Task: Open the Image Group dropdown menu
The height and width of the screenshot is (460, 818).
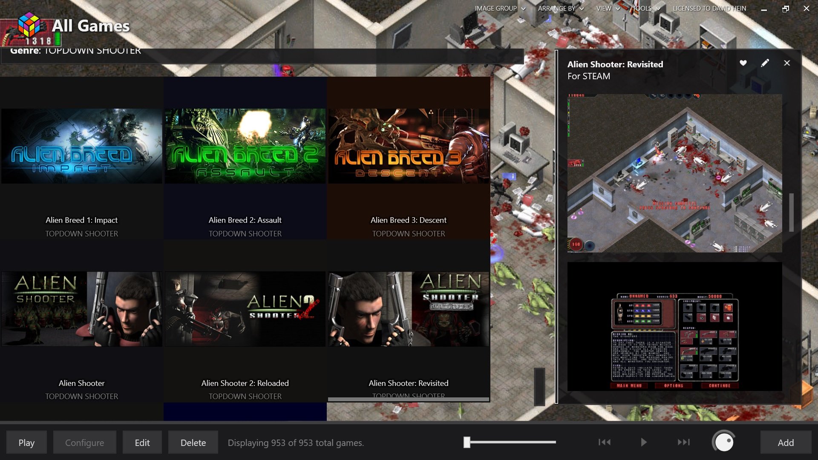Action: (500, 9)
